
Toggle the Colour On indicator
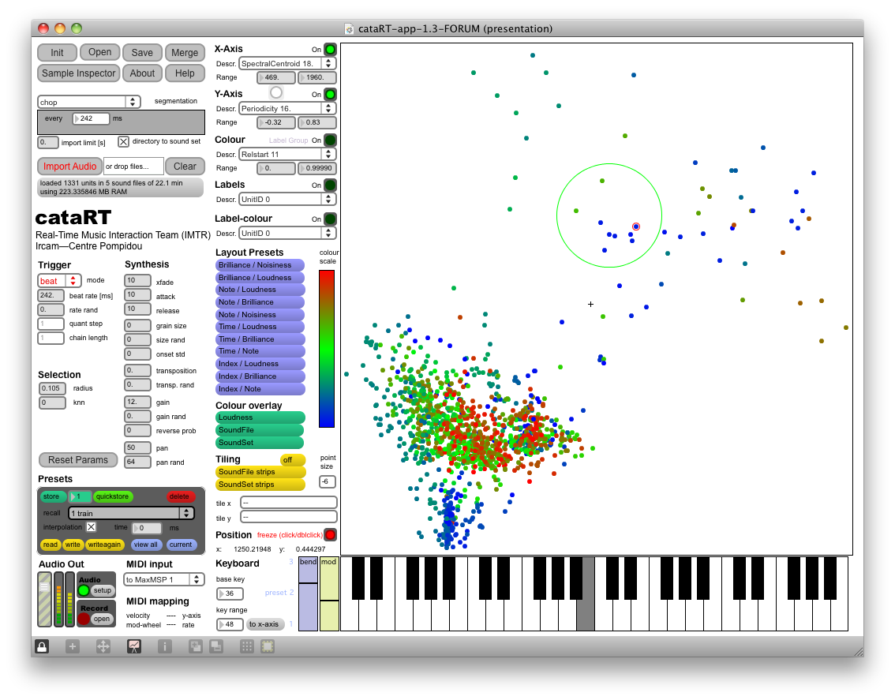tap(330, 140)
